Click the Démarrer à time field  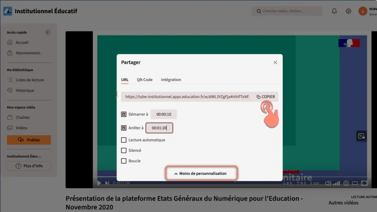pyautogui.click(x=164, y=114)
